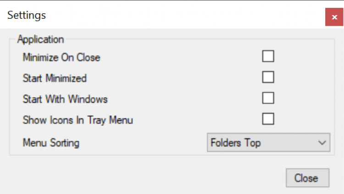Screen dimensions: 344x194
Task: Click the Minimize On Close label
Action: click(61, 57)
